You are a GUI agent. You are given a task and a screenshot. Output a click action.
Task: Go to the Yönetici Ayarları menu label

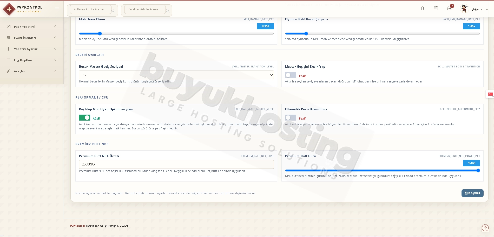pos(26,49)
